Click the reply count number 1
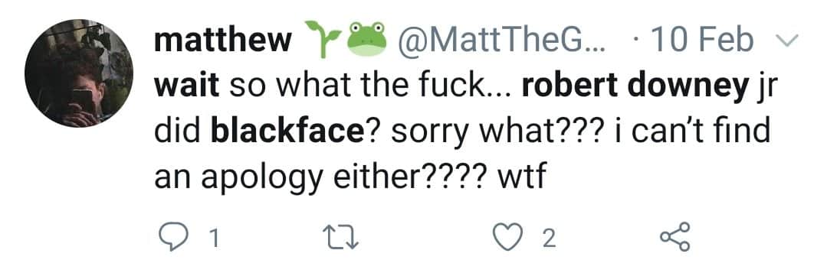The height and width of the screenshot is (276, 827). click(213, 239)
